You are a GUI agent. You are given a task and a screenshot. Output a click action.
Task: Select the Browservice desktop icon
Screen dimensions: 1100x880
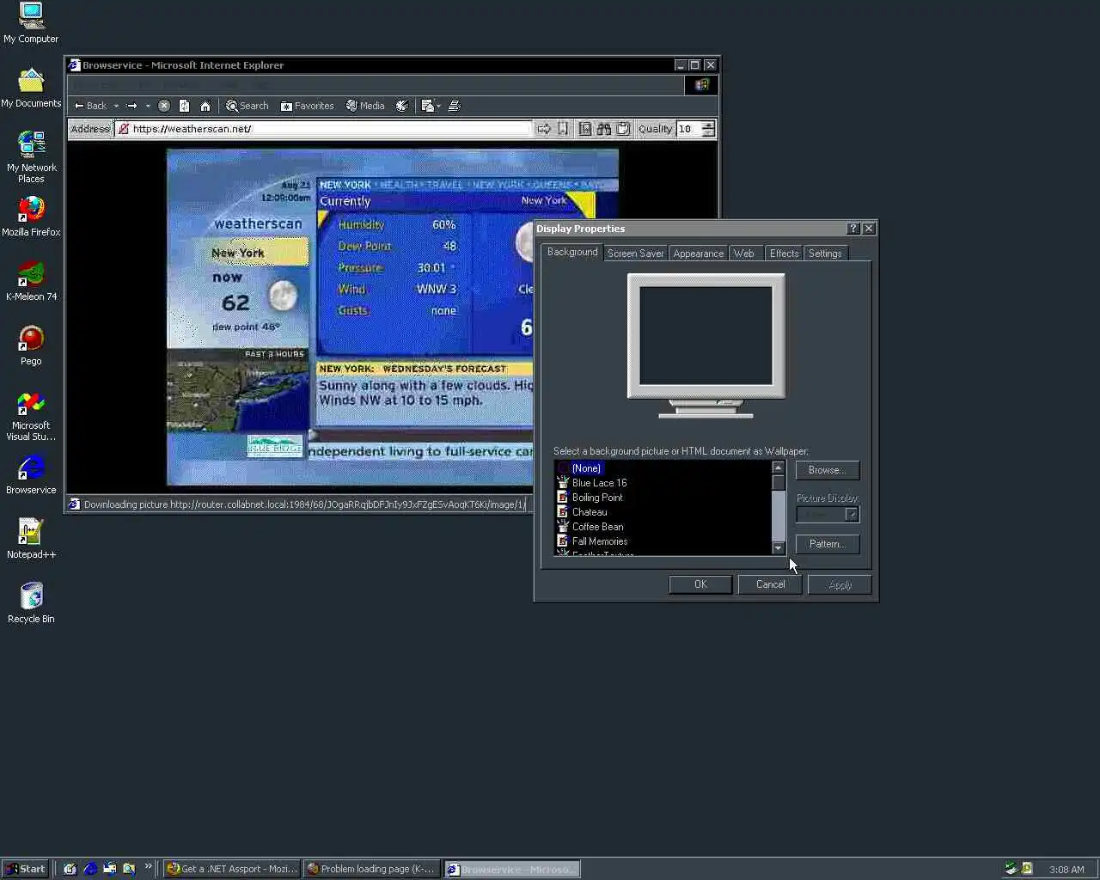point(31,474)
